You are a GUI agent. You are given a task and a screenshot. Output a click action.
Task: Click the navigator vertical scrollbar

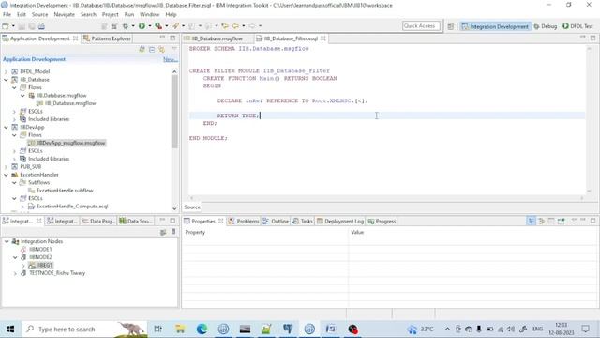(174, 111)
